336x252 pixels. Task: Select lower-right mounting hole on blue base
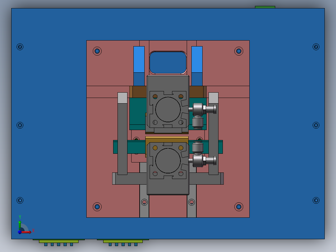316,200
